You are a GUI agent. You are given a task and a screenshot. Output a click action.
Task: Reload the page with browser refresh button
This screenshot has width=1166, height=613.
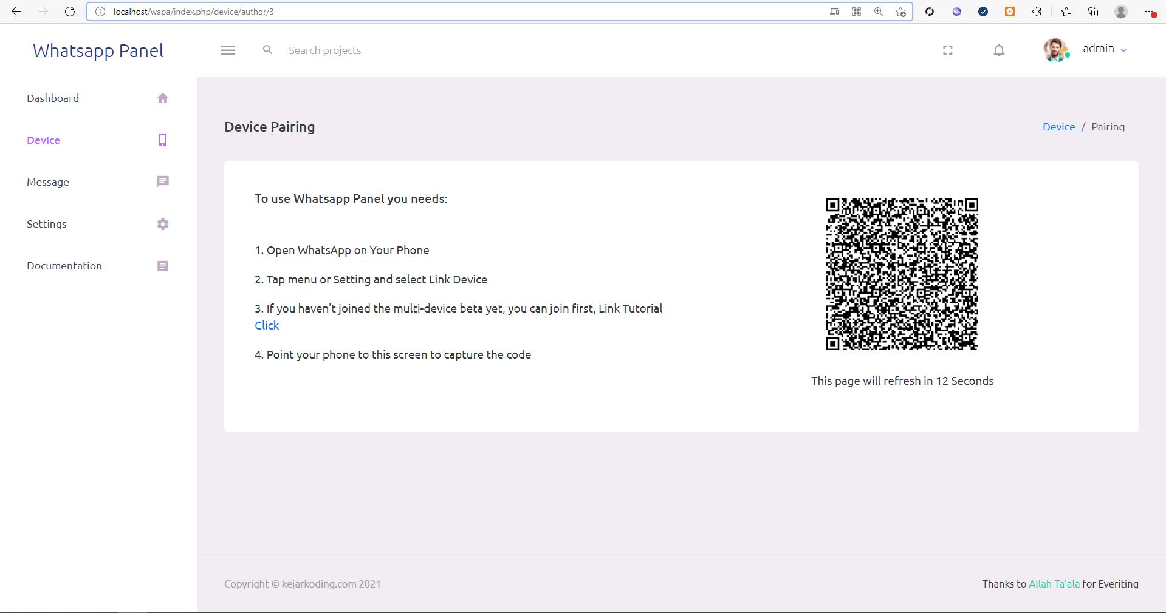click(70, 12)
